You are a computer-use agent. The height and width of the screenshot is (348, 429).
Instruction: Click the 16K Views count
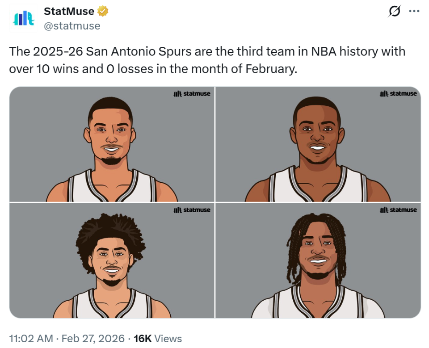[158, 339]
